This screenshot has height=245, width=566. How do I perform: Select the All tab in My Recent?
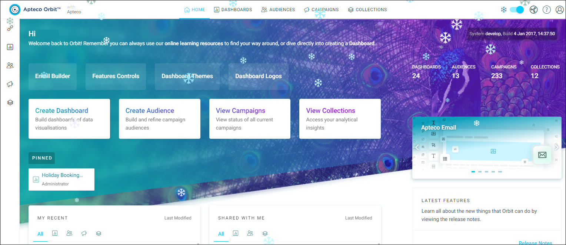coord(40,234)
